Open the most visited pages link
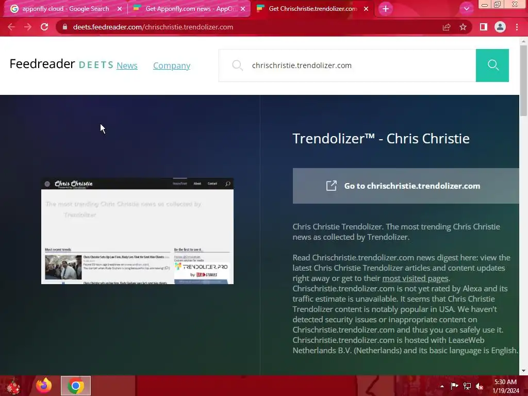 pyautogui.click(x=415, y=278)
